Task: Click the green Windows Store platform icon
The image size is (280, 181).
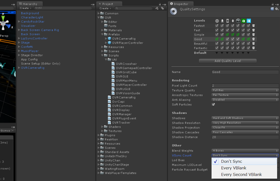Action: coord(243,21)
